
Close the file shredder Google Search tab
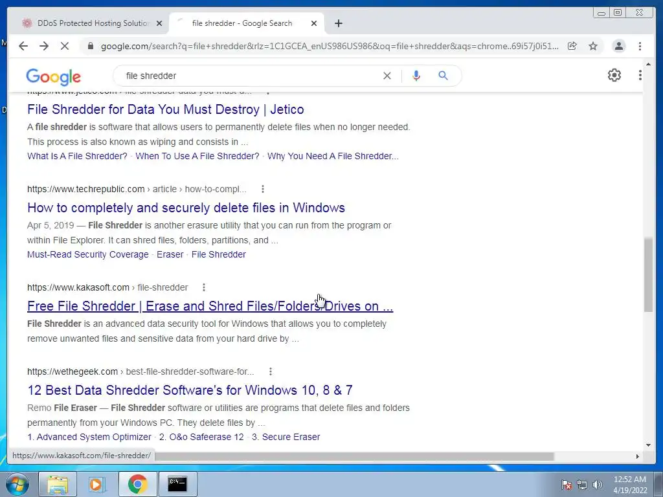click(314, 23)
